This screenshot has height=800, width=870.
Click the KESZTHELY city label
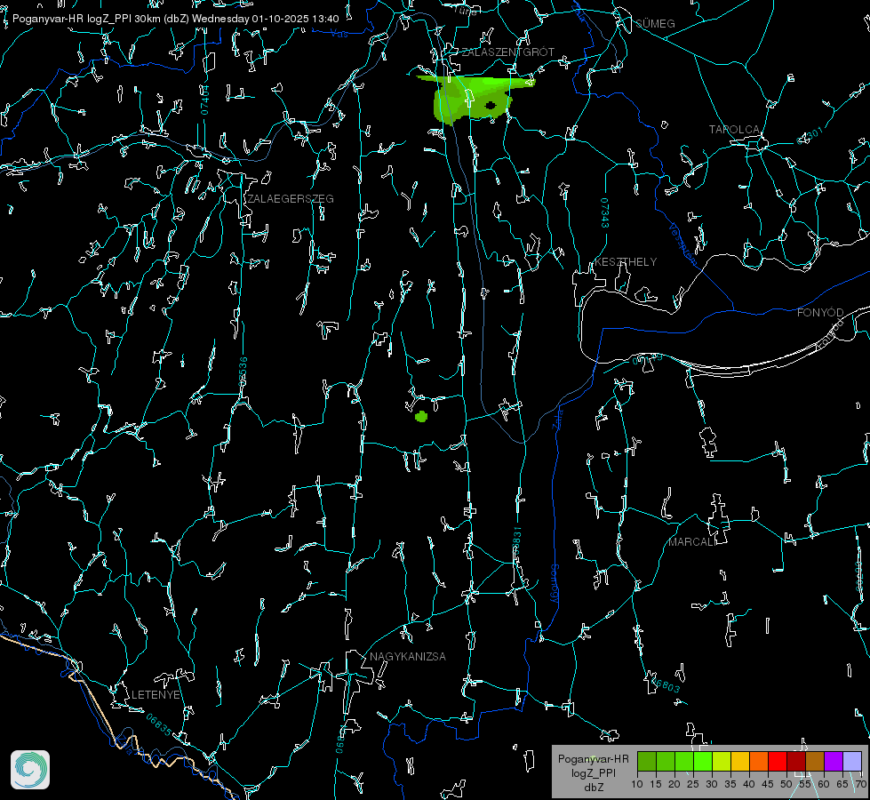pos(626,262)
